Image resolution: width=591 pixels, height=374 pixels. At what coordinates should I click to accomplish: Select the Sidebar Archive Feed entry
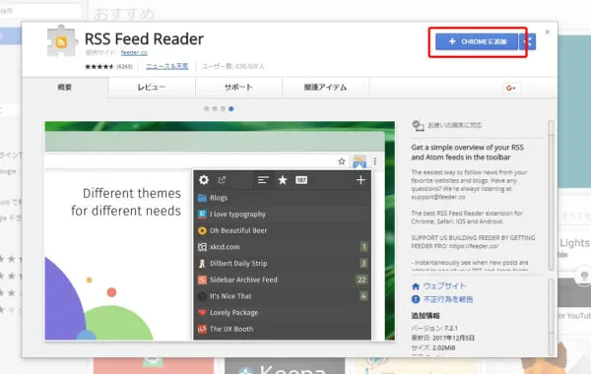click(x=283, y=280)
